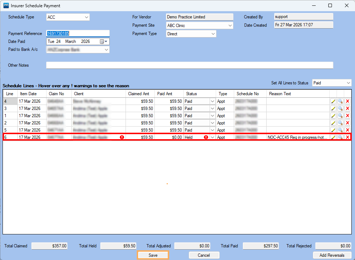Click the Insurer Schedule Payment app icon
This screenshot has height=260, width=355.
(6, 5)
